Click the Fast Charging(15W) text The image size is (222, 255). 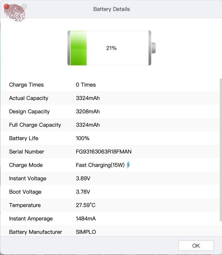(100, 165)
